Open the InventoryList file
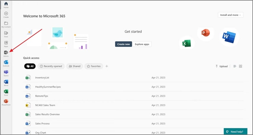Screen dimensions: 253x135 [x=42, y=78]
